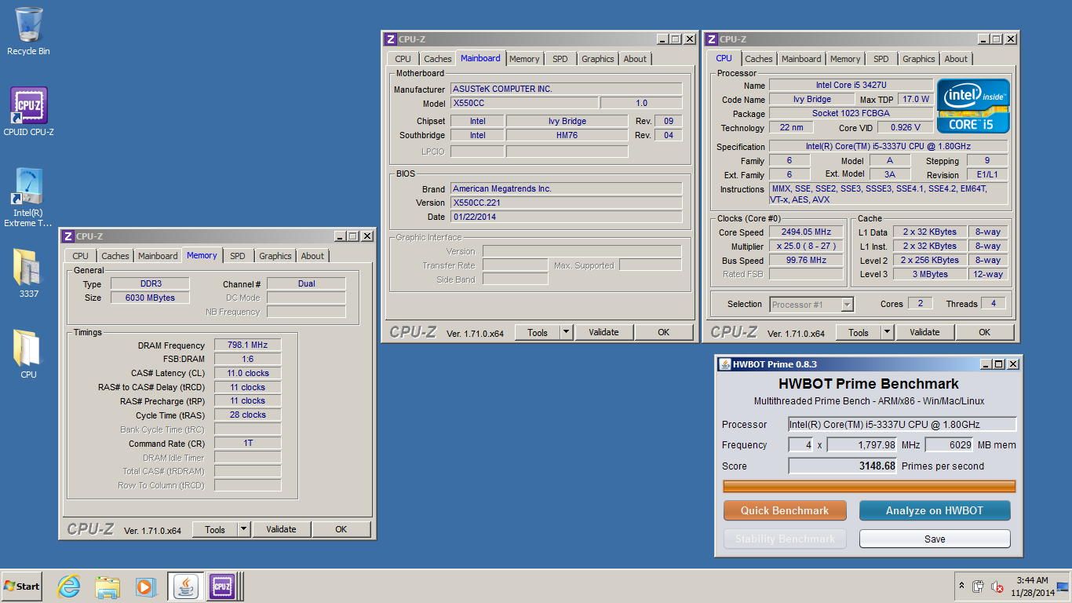Click the power battery tray icon
The image size is (1072, 603).
click(x=979, y=586)
